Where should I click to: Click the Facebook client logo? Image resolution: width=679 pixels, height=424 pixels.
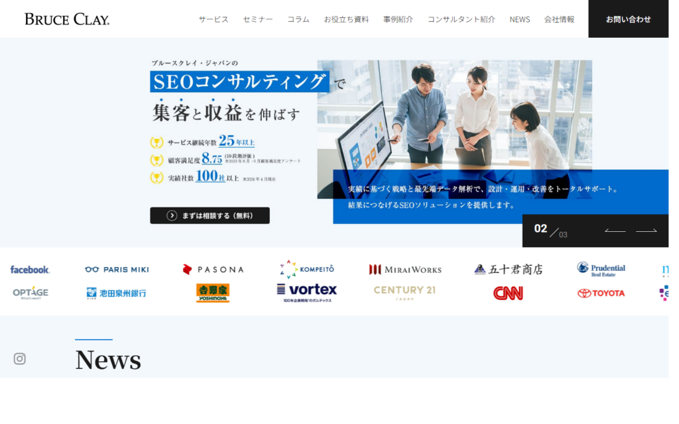30,270
